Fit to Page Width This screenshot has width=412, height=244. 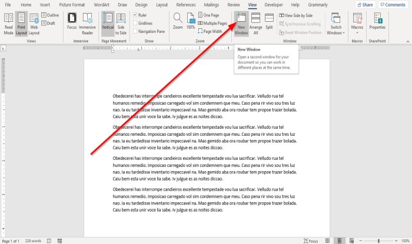pyautogui.click(x=210, y=31)
